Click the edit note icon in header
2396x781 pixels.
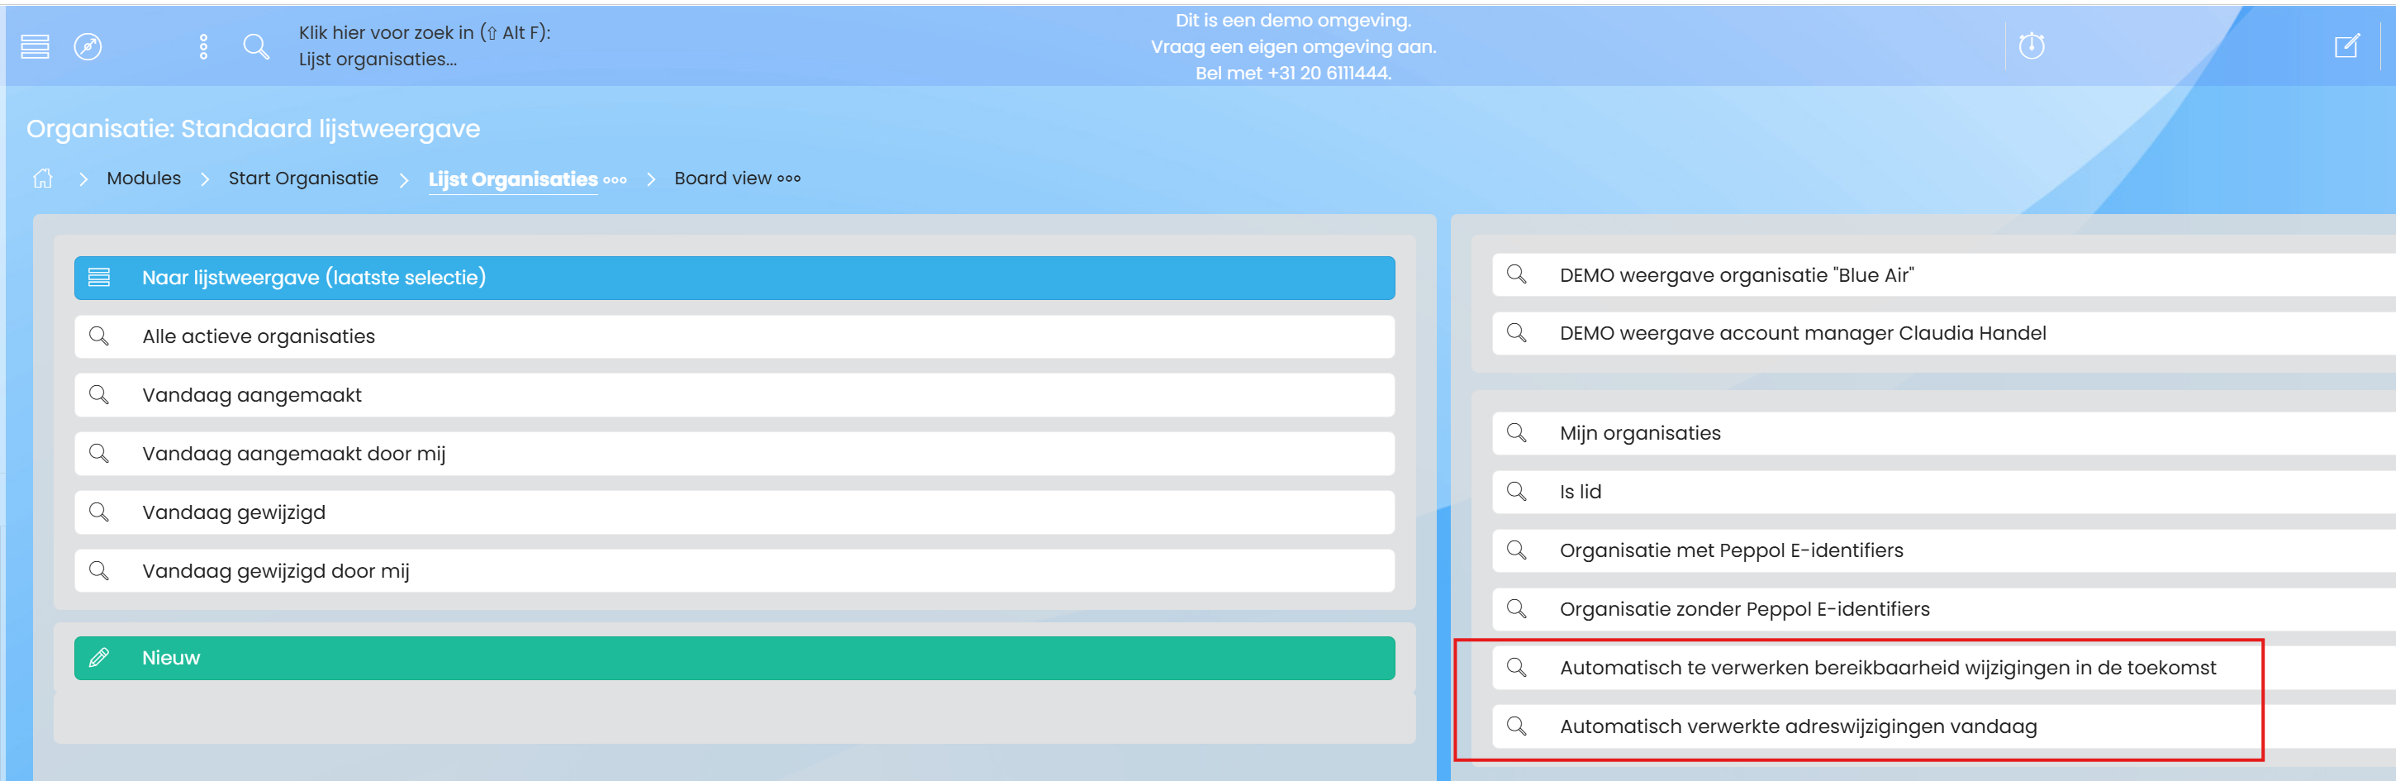[2346, 45]
